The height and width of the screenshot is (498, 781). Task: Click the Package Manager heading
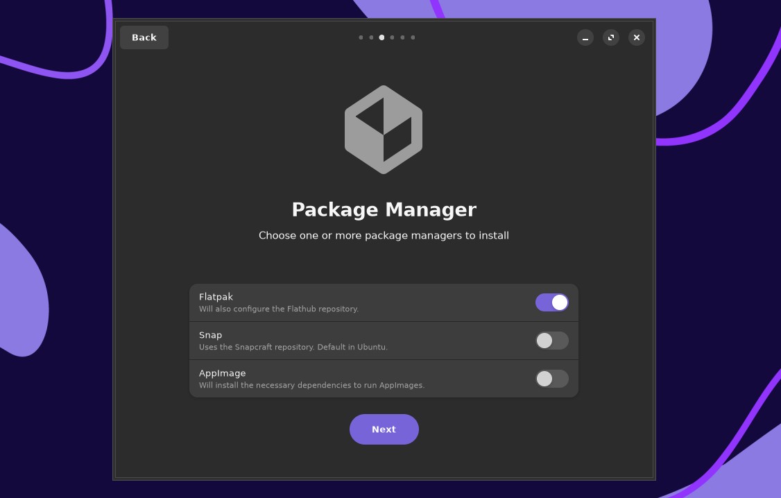[x=384, y=209]
